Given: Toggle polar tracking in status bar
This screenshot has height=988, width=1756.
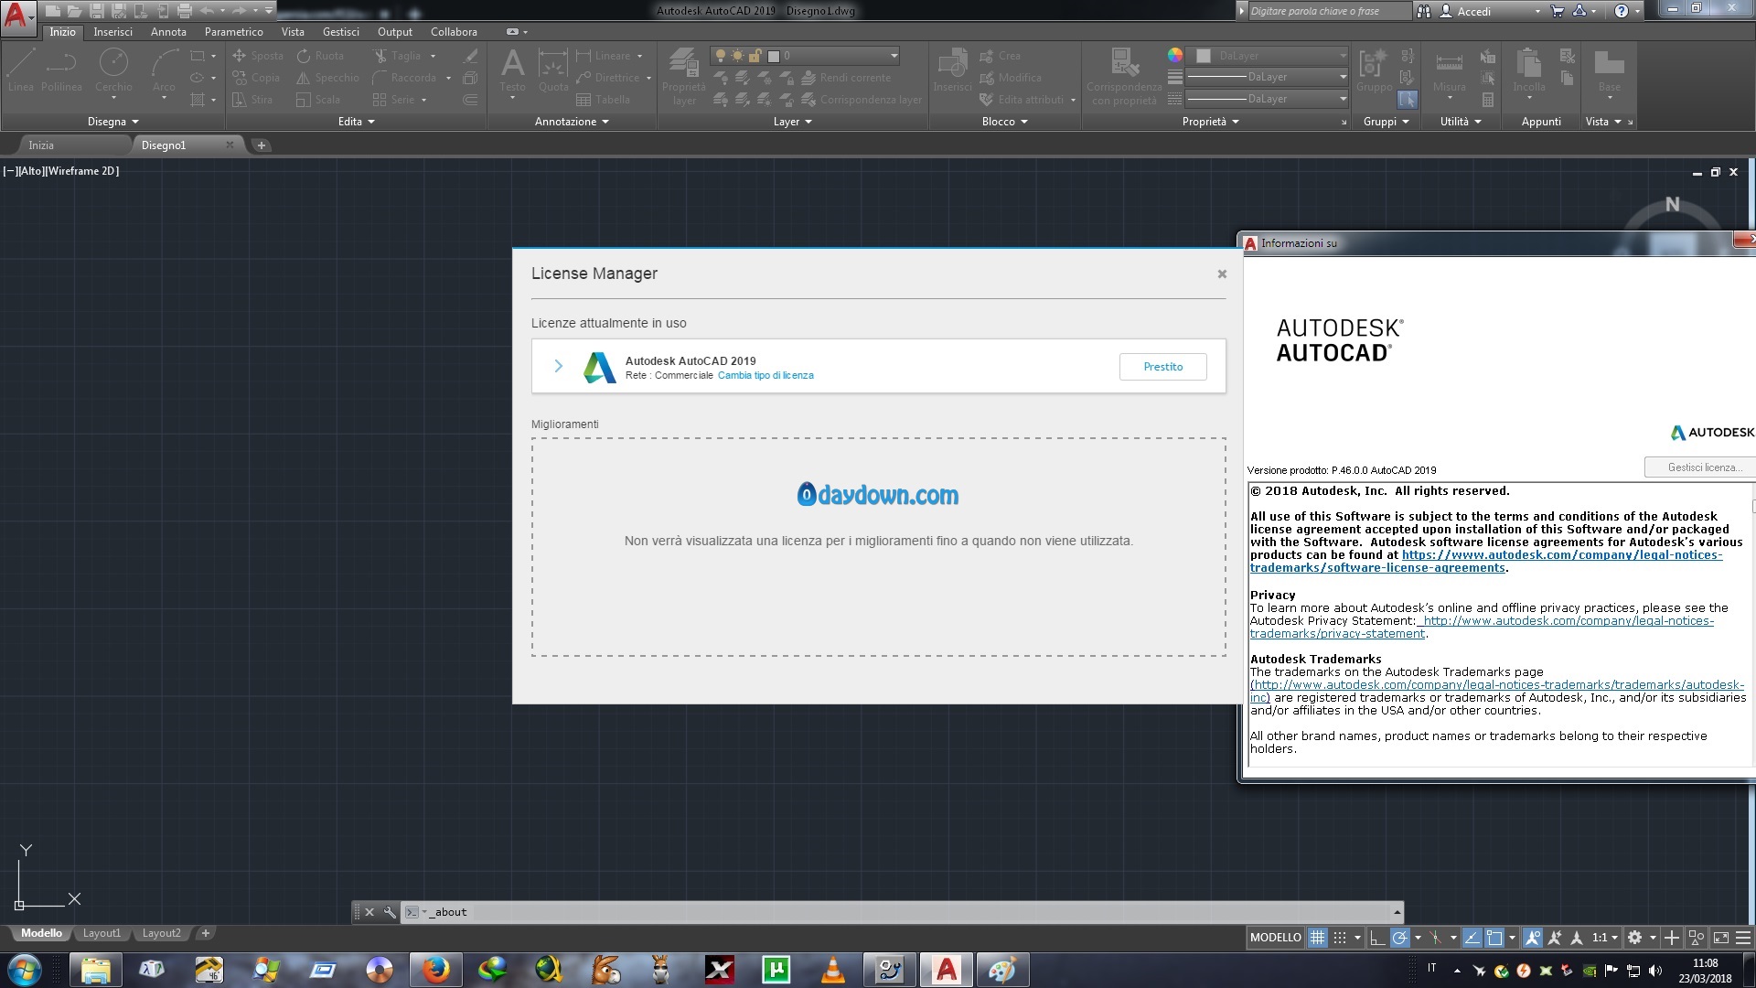Looking at the screenshot, I should tap(1399, 937).
